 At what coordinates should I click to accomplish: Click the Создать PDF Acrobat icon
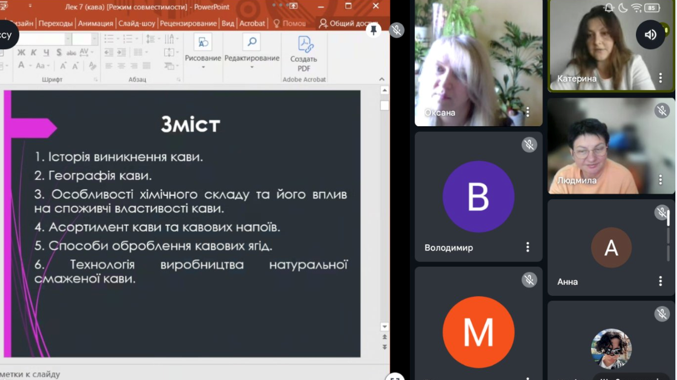click(x=304, y=44)
